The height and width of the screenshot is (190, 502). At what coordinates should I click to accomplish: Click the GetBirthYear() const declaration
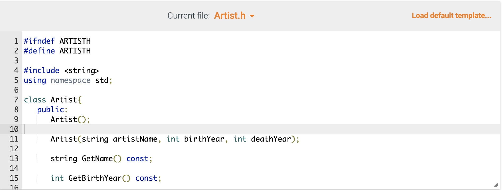(x=105, y=178)
